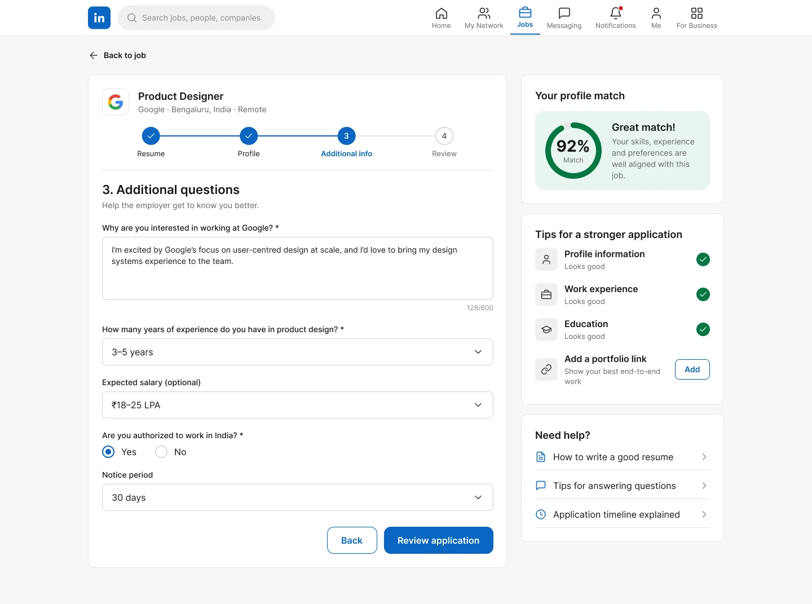
Task: Expand Application timeline explained
Action: [x=623, y=514]
